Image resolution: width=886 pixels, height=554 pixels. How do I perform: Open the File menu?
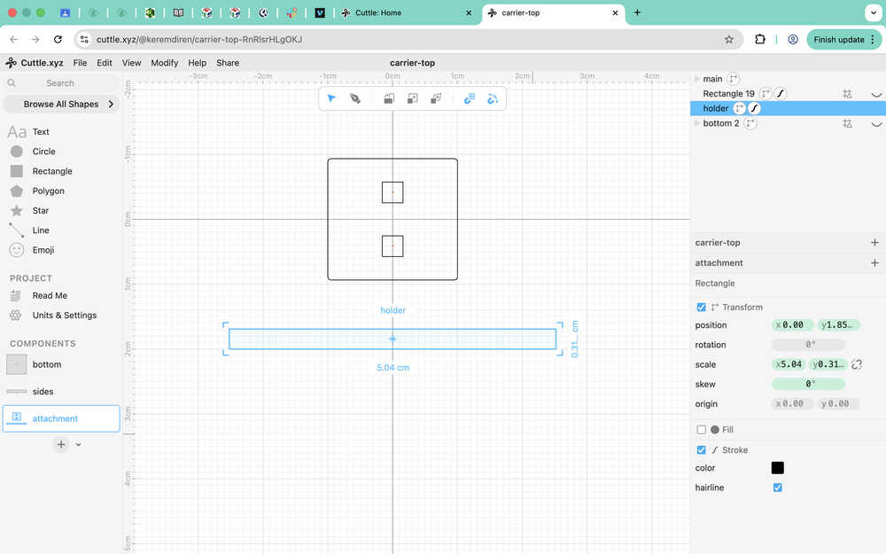coord(81,63)
